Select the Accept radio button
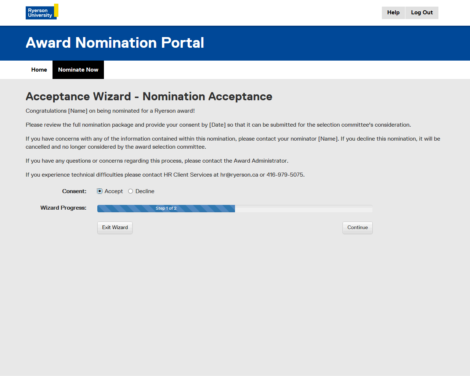The image size is (470, 376). pos(100,191)
